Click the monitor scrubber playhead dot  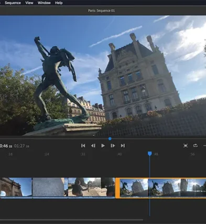110,139
